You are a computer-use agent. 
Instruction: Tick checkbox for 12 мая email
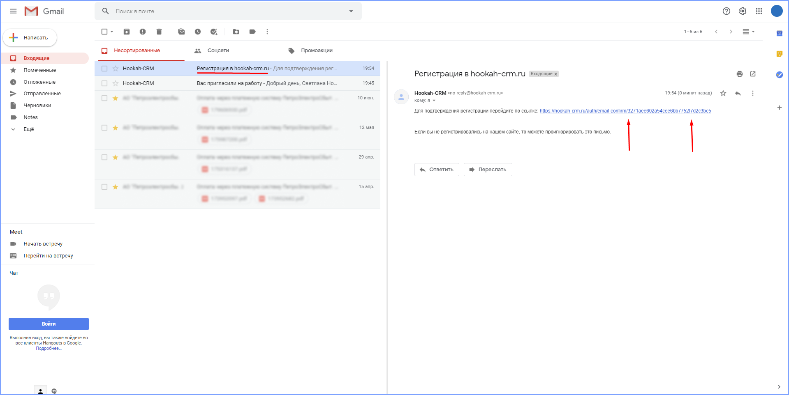[104, 128]
